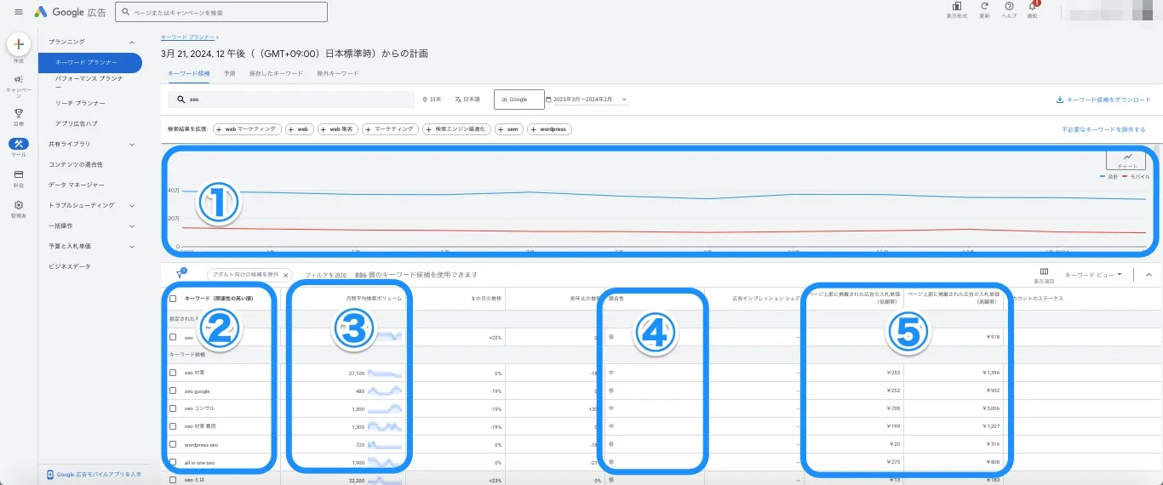
Task: Open the hamburger main menu
Action: coord(19,12)
